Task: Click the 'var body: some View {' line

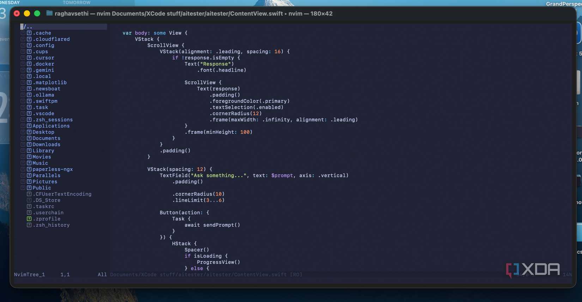Action: click(x=155, y=33)
